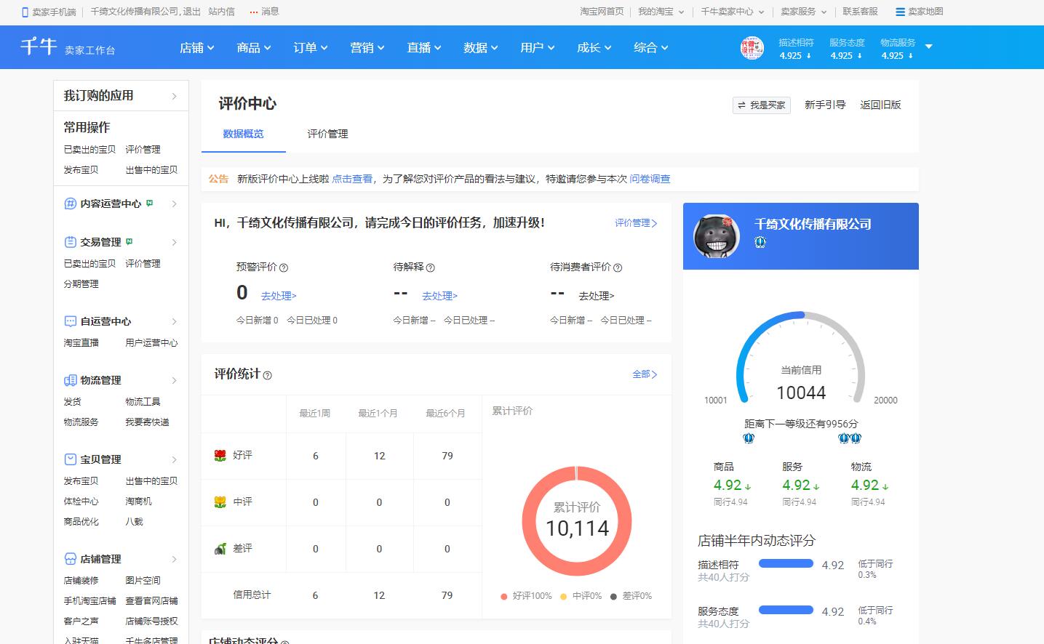
Task: Click 全部 link in 评价统计
Action: point(645,374)
